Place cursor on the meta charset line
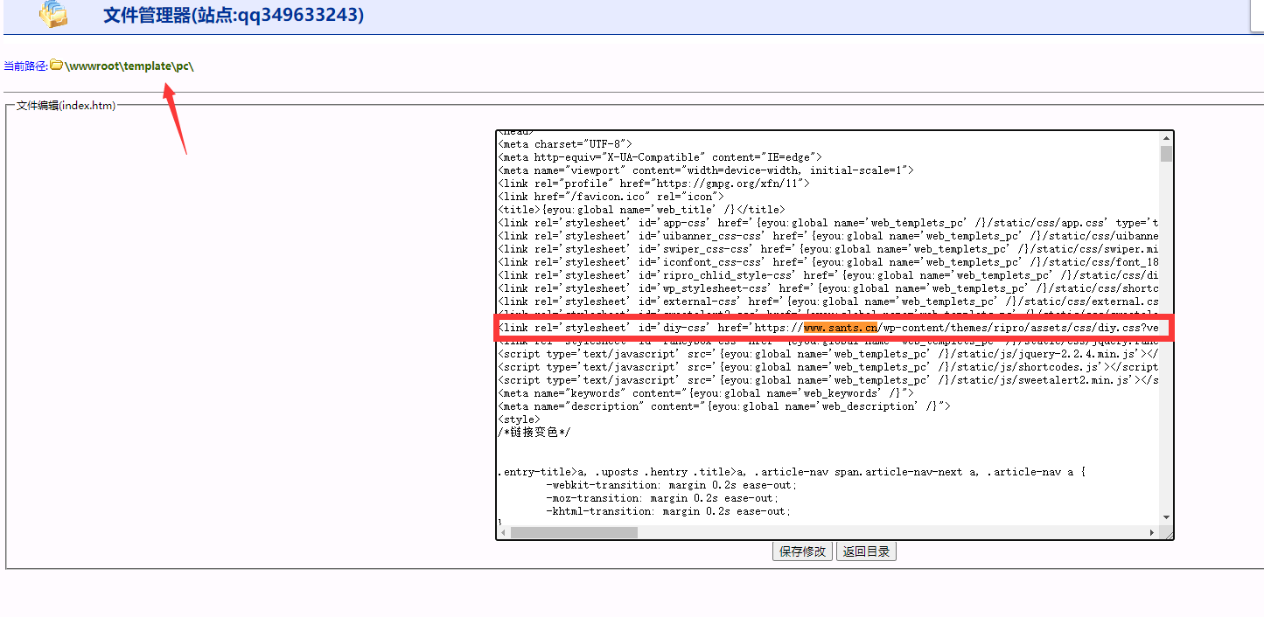This screenshot has width=1264, height=617. tap(564, 144)
